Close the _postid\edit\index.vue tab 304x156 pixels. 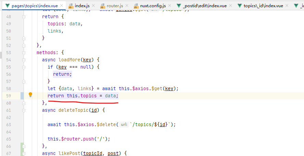(x=230, y=5)
